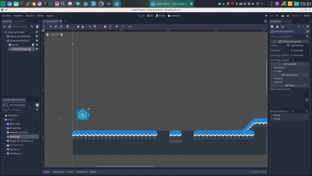Viewport: 312px width, 176px height.
Task: Click the stop scene button
Action: [277, 16]
